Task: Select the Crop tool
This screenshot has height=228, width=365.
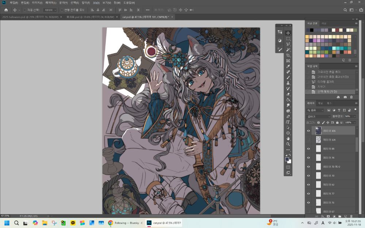Action: point(288,55)
